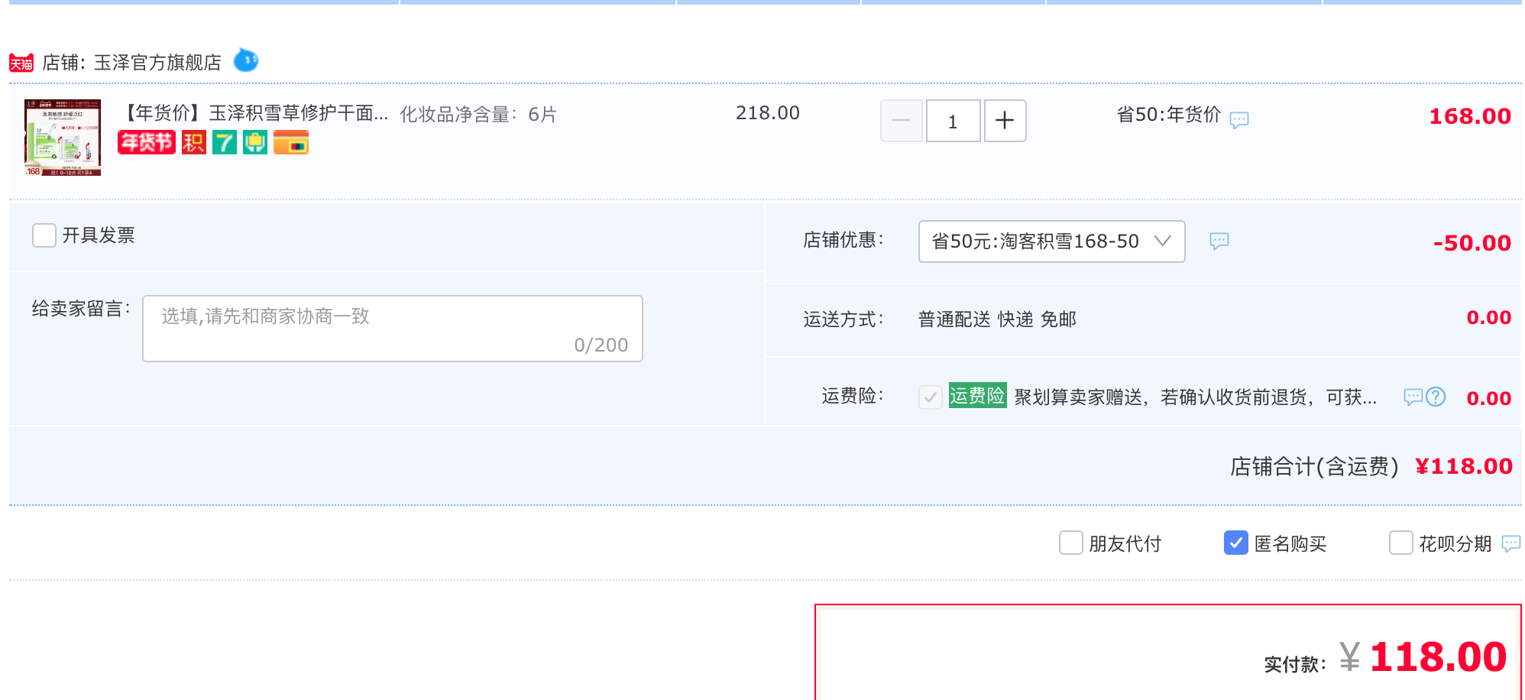Click comment icon beside the store discount dropdown
The image size is (1525, 700).
[1219, 241]
